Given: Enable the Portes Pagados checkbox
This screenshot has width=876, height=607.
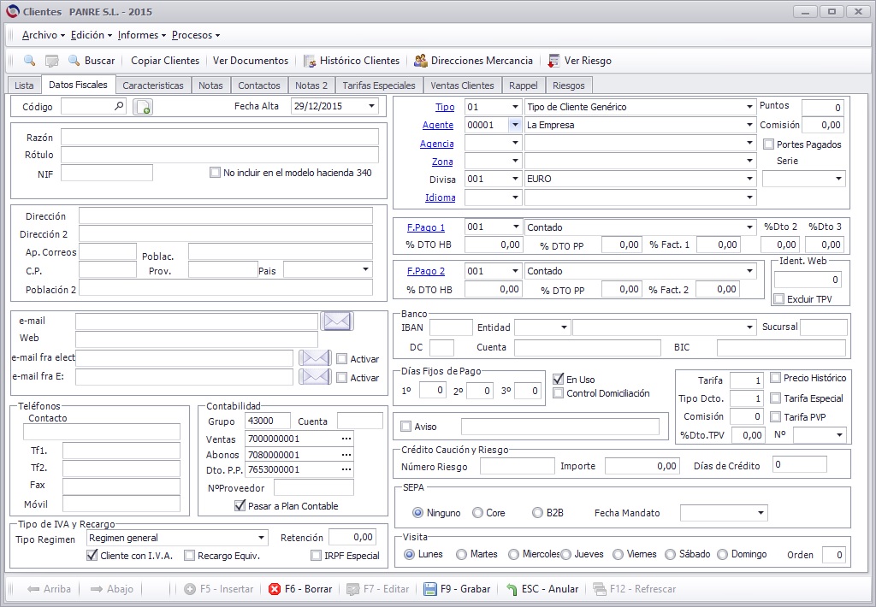Looking at the screenshot, I should click(769, 144).
